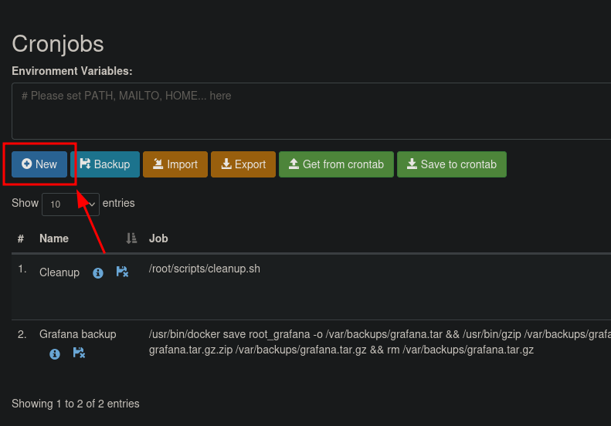Click the /root/scripts/cleanup.sh job command
611x426 pixels.
click(x=205, y=270)
